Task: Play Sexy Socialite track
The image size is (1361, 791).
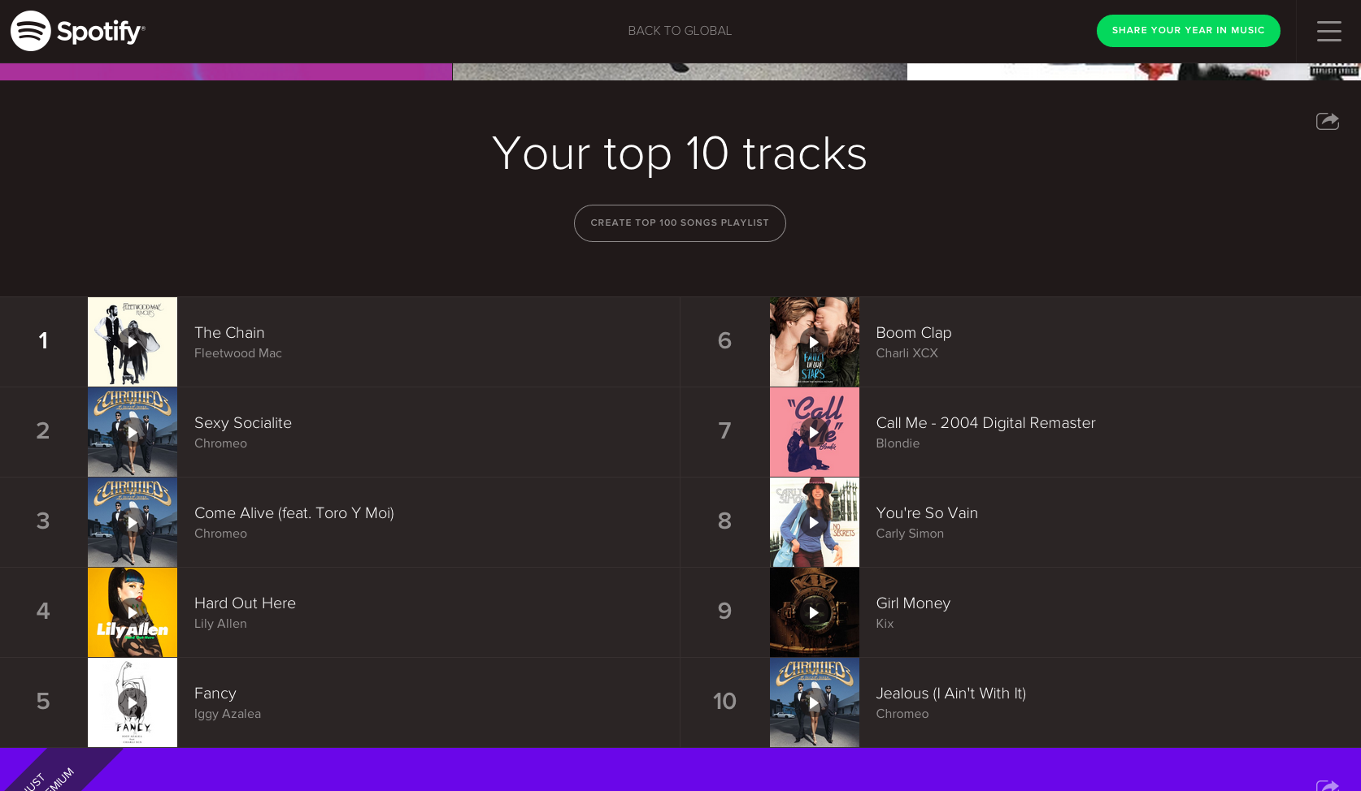Action: click(x=133, y=432)
